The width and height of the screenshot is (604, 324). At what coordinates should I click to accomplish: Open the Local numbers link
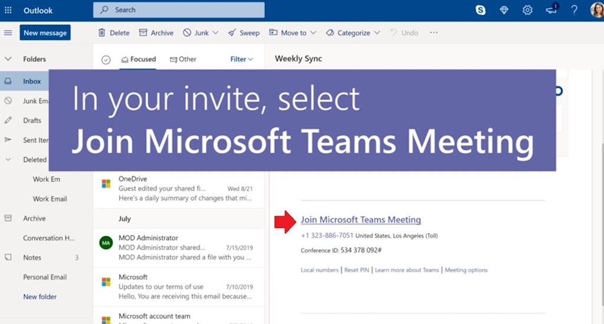pyautogui.click(x=319, y=270)
